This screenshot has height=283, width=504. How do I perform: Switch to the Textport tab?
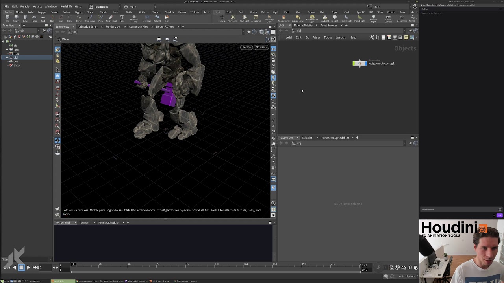[84, 223]
